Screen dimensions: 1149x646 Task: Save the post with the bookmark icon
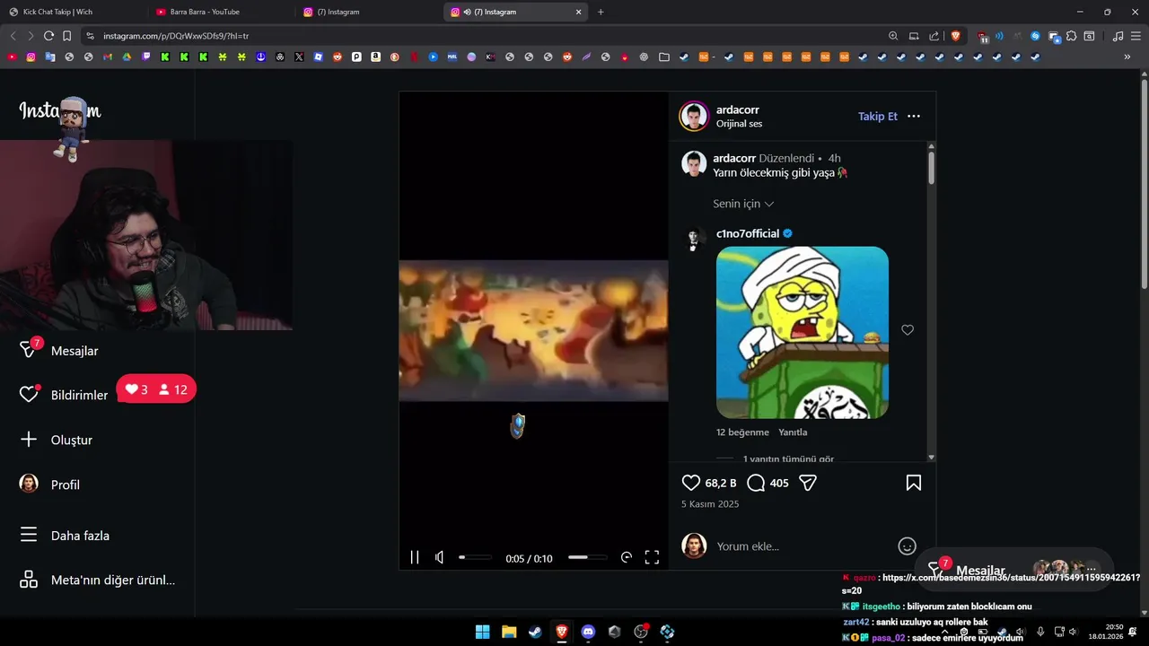point(913,483)
